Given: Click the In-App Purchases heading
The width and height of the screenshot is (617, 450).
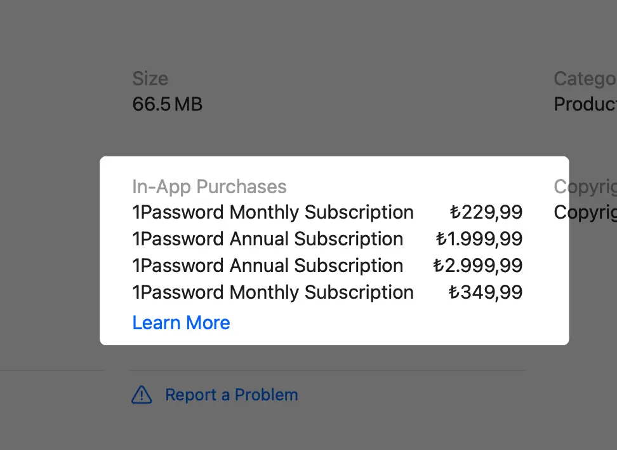Looking at the screenshot, I should click(x=209, y=187).
